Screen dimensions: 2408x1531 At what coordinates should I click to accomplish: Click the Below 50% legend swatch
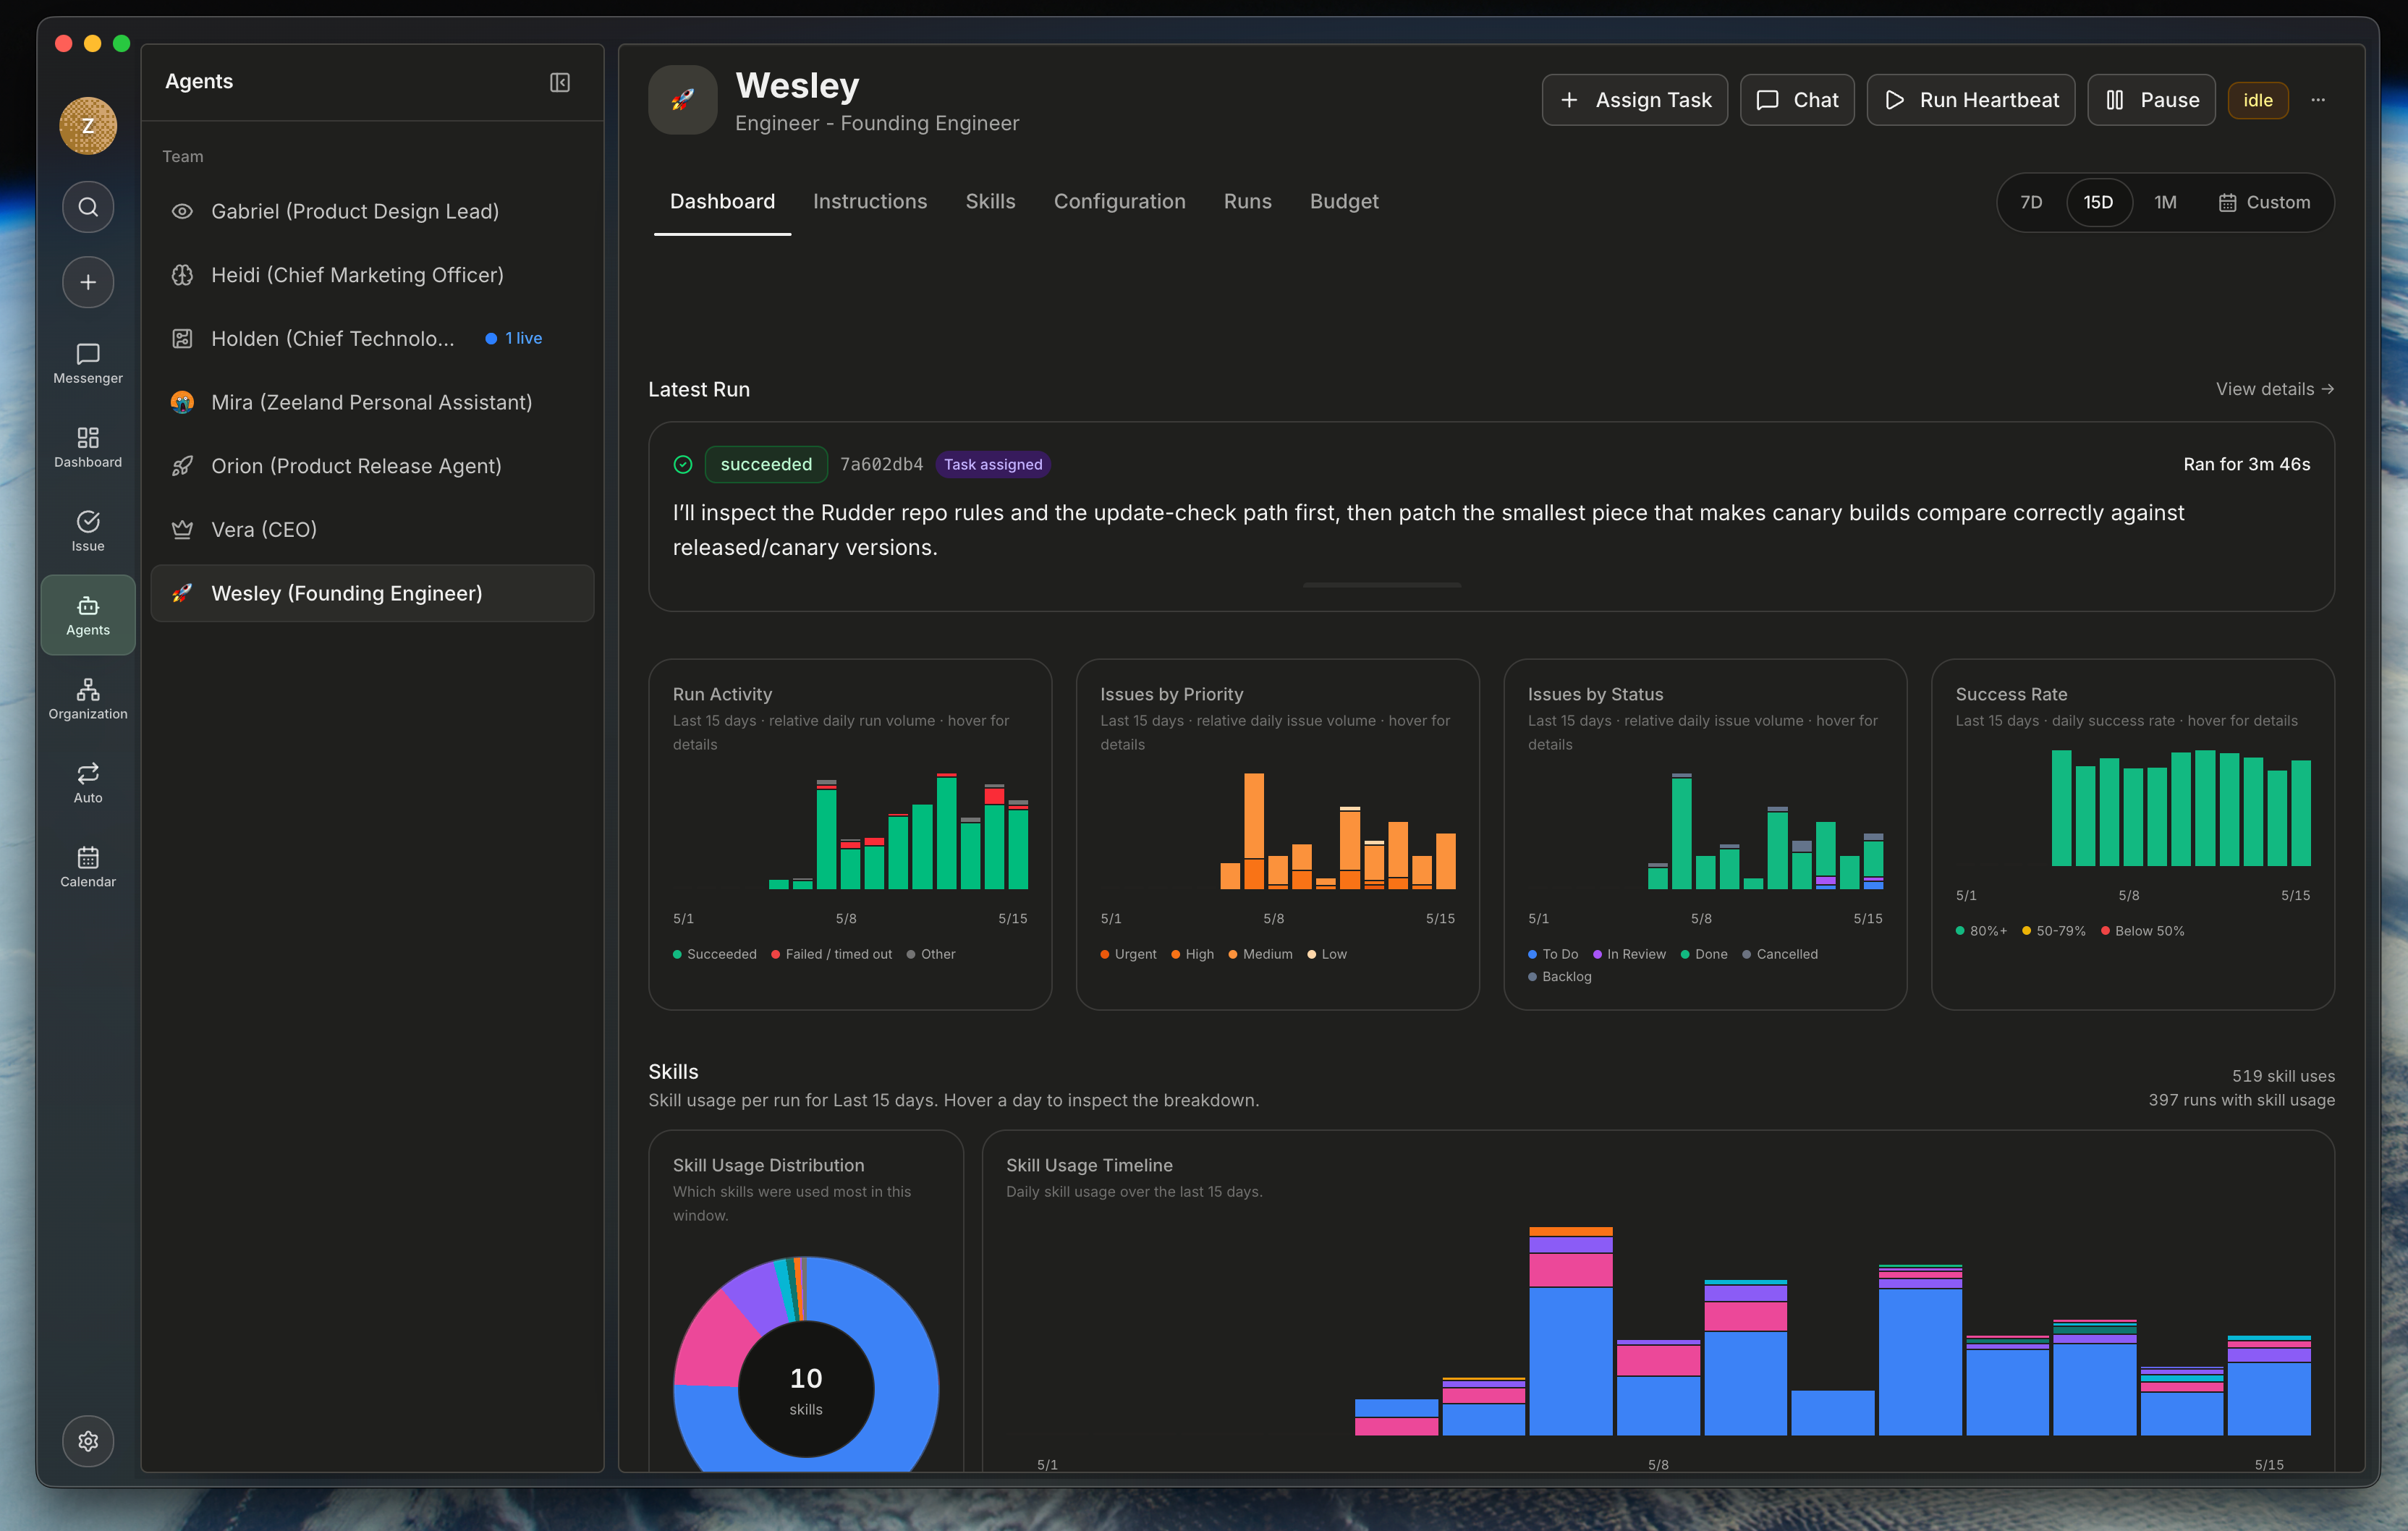tap(2105, 931)
